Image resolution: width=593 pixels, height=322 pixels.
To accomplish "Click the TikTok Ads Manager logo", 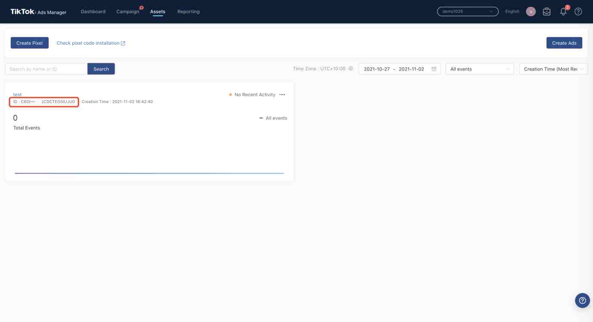I will pyautogui.click(x=38, y=12).
